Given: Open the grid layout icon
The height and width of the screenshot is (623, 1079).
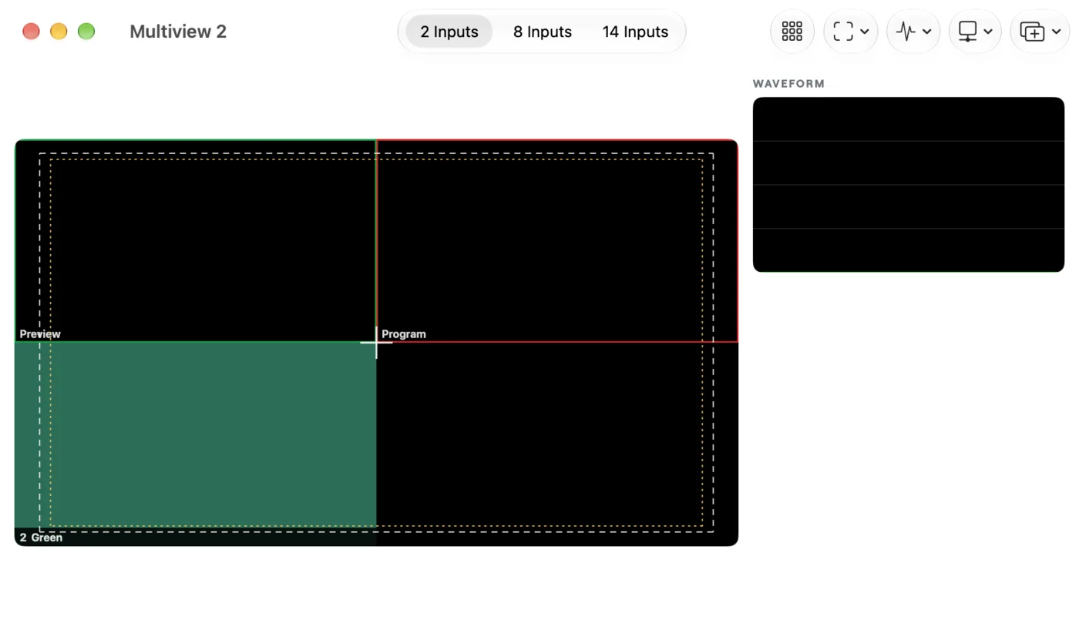Looking at the screenshot, I should click(x=792, y=32).
